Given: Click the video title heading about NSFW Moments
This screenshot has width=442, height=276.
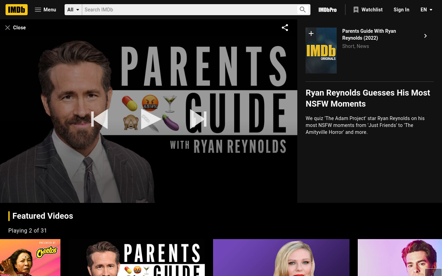Looking at the screenshot, I should (x=368, y=98).
